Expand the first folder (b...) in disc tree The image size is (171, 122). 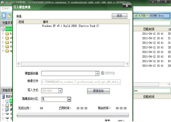(x=3, y=34)
